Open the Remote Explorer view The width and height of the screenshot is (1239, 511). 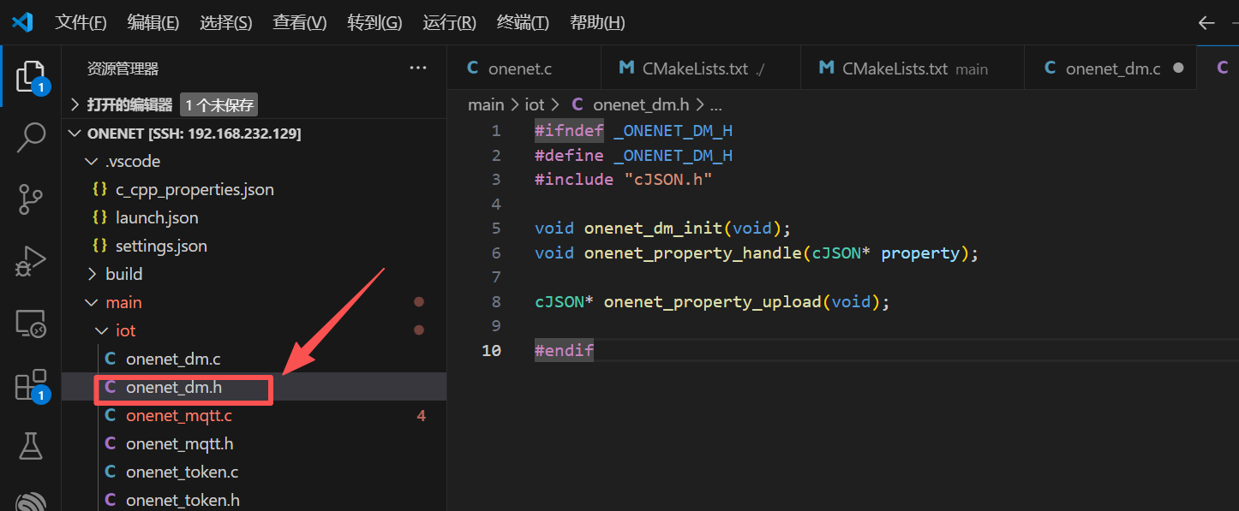(30, 324)
